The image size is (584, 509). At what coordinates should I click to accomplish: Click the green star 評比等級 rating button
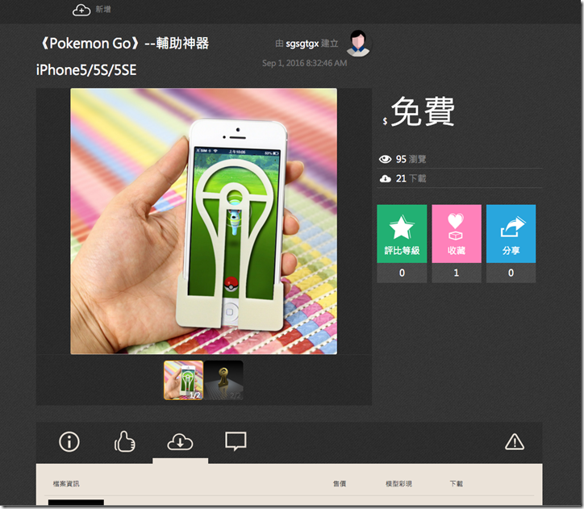point(402,234)
